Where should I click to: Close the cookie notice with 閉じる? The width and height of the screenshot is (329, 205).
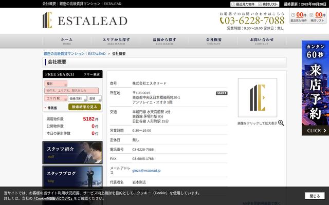point(315,196)
